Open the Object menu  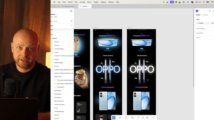coord(70,2)
